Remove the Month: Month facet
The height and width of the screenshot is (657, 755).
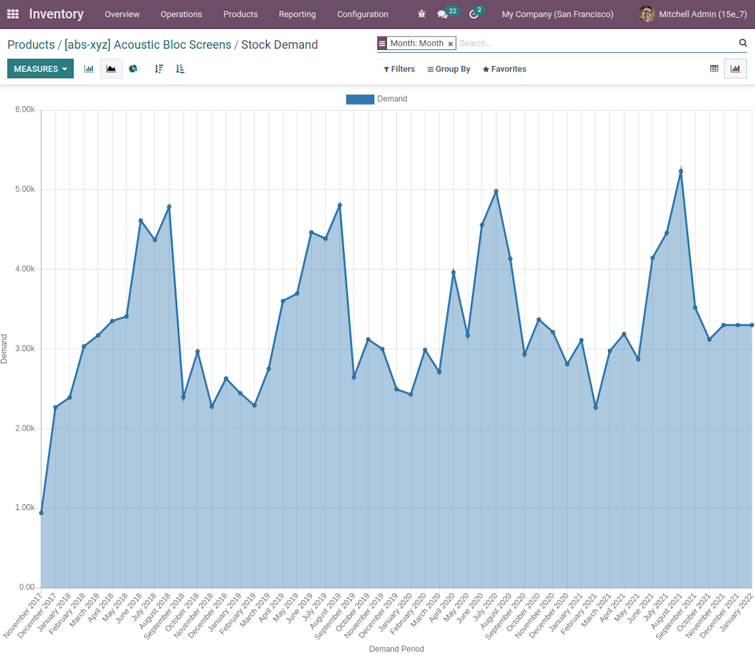tap(450, 44)
